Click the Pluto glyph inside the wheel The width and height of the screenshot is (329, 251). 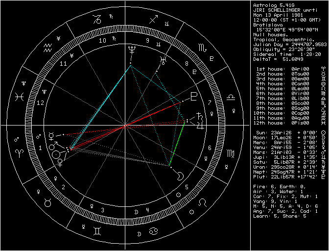(194, 96)
